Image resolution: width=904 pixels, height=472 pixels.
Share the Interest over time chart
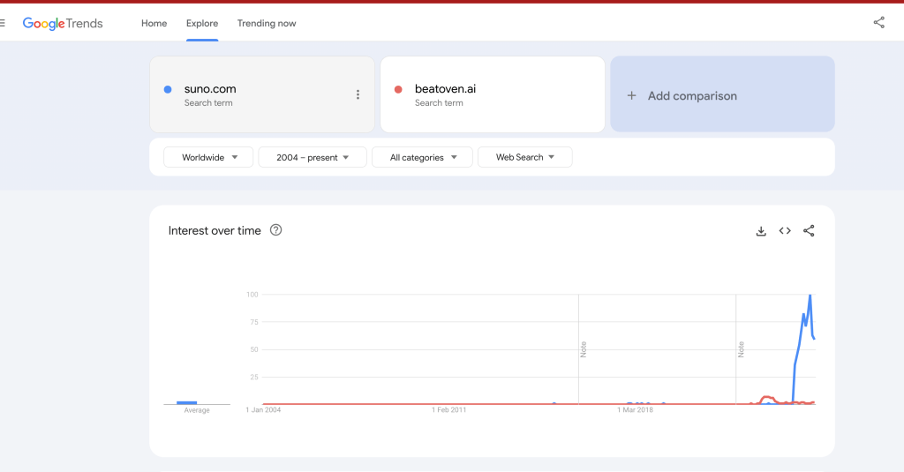pyautogui.click(x=809, y=230)
